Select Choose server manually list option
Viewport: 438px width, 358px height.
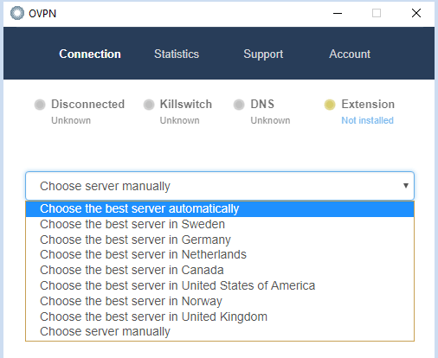point(220,332)
